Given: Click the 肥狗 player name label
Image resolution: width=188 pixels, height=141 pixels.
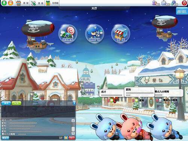Looking at the screenshot, I should (142, 100).
